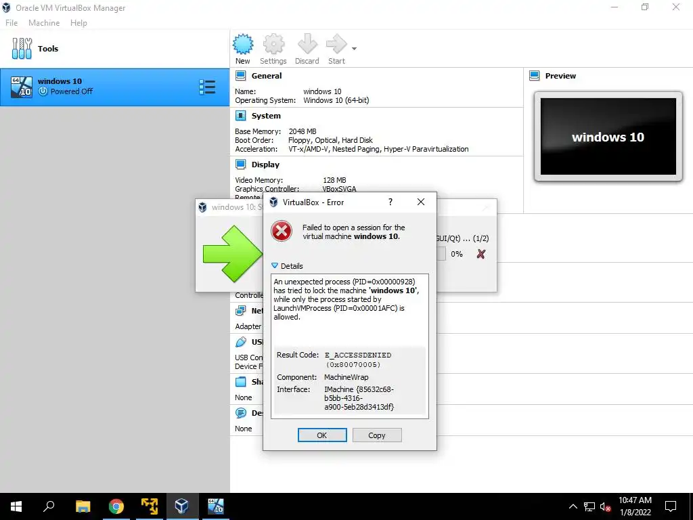This screenshot has height=520, width=693.
Task: Click the New virtual machine icon
Action: click(x=243, y=44)
